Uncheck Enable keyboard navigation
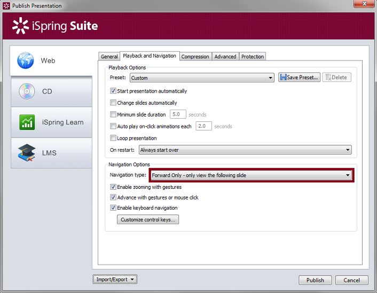This screenshot has height=293, width=377. click(x=113, y=208)
